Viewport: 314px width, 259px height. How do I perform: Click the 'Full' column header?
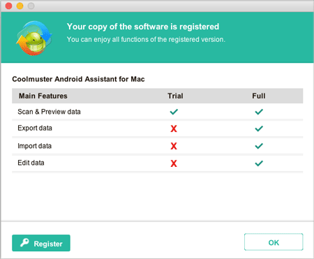pos(259,96)
